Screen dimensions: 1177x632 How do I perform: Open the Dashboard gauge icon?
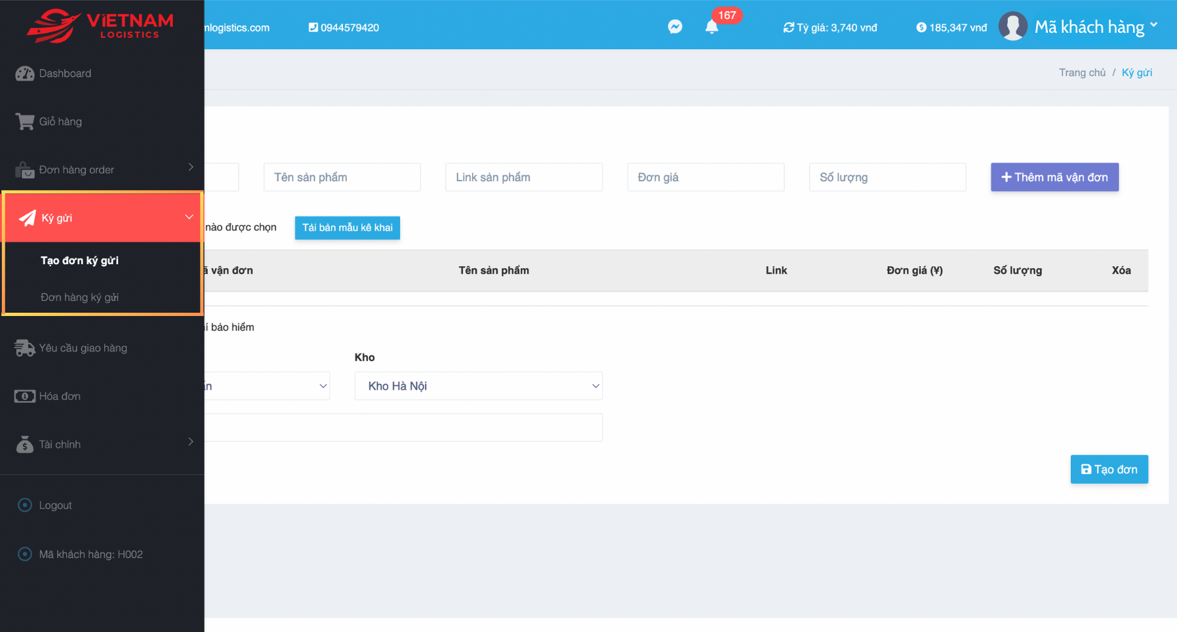pyautogui.click(x=25, y=73)
